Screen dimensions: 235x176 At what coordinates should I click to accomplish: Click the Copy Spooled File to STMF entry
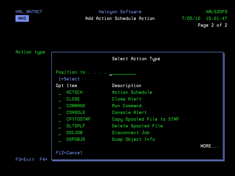[145, 119]
